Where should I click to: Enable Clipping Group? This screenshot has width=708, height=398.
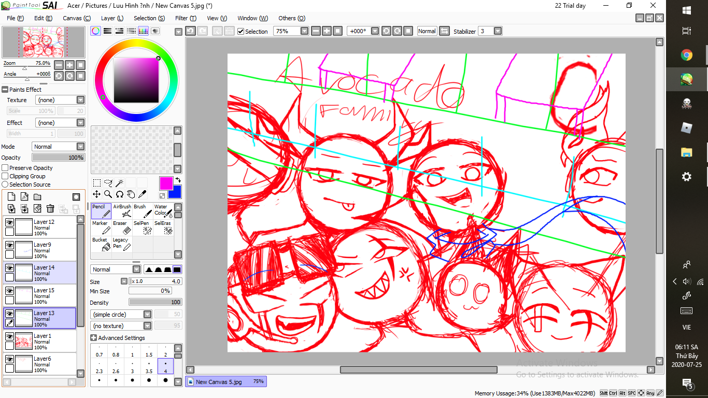(5, 176)
